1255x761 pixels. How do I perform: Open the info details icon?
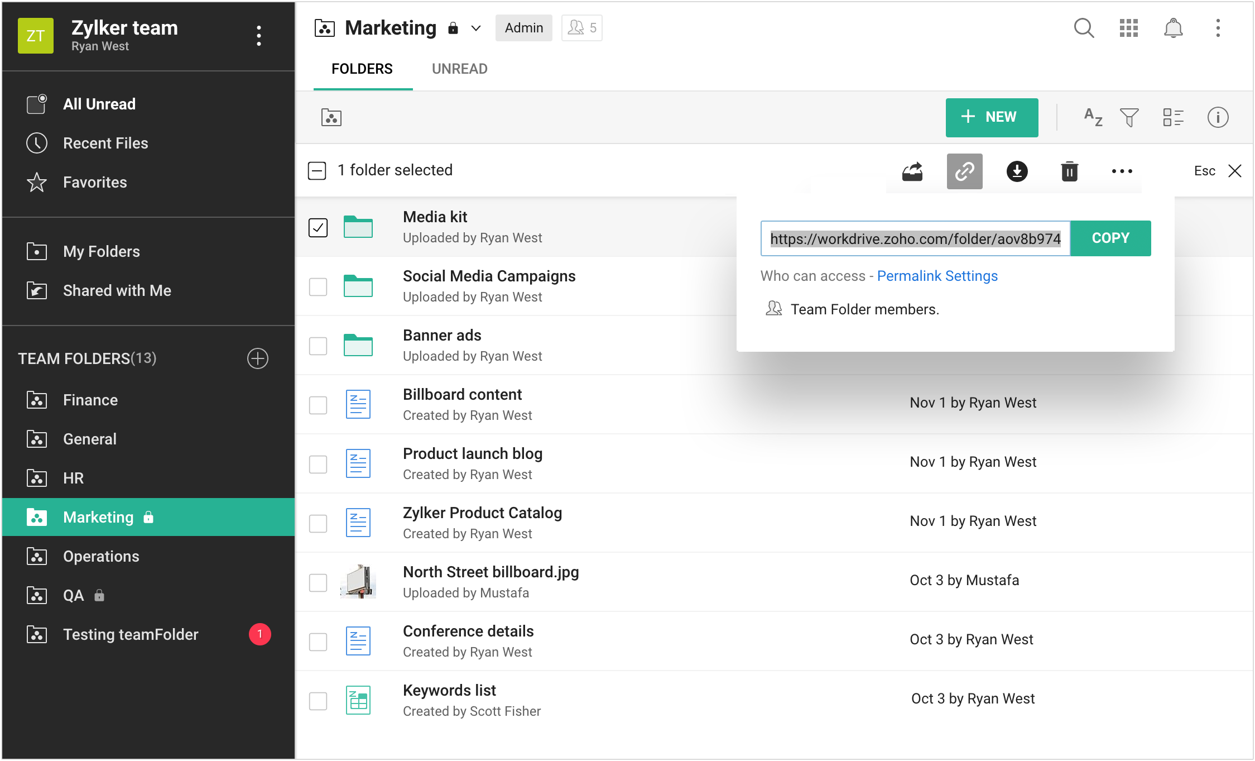coord(1218,117)
